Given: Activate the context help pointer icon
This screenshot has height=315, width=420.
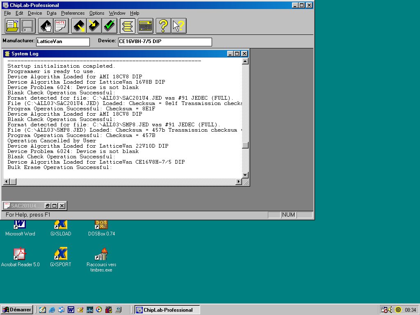Looking at the screenshot, I should 178,26.
